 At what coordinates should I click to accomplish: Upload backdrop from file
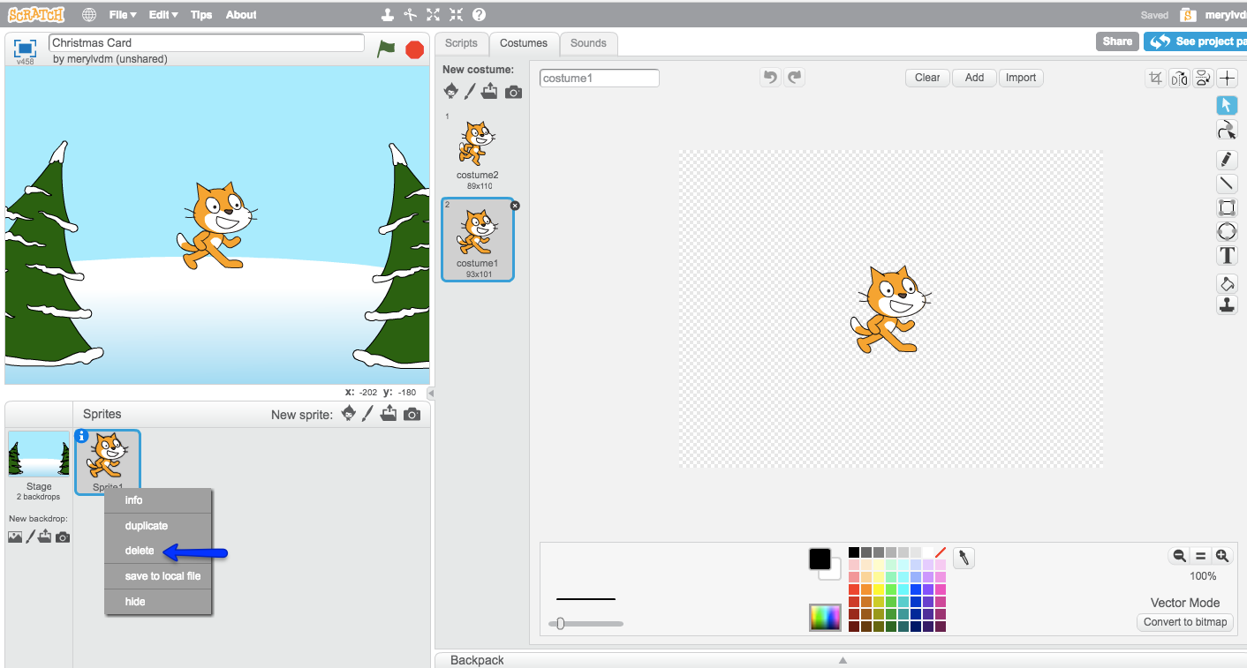coord(45,537)
